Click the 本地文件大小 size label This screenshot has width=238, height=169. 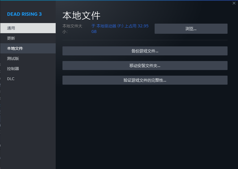point(72,28)
